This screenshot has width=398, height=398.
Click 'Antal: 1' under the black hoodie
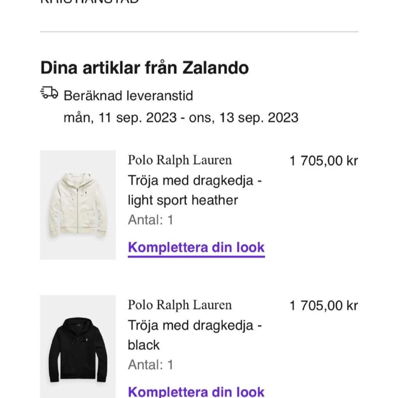pos(150,365)
